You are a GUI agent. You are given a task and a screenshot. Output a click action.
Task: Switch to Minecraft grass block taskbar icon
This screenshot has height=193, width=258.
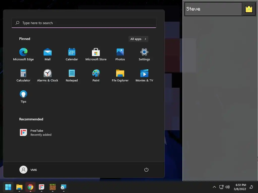coord(53,187)
